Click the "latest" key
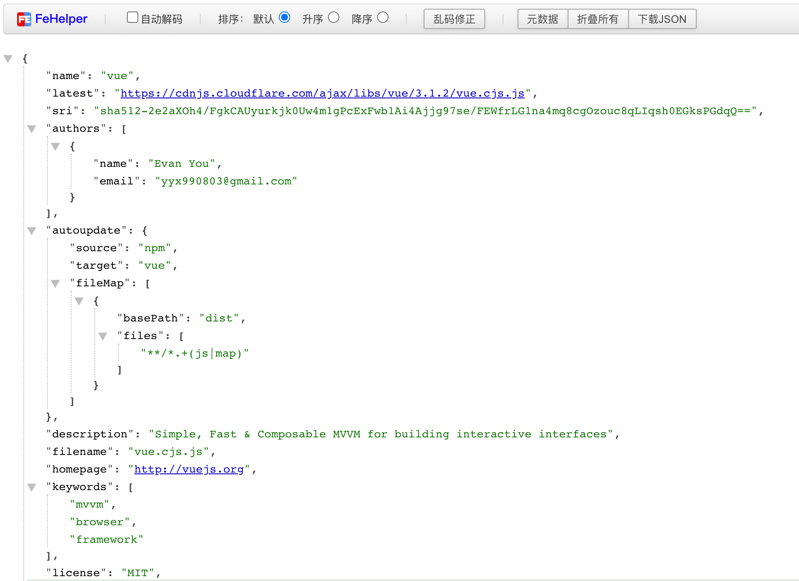 [x=72, y=94]
